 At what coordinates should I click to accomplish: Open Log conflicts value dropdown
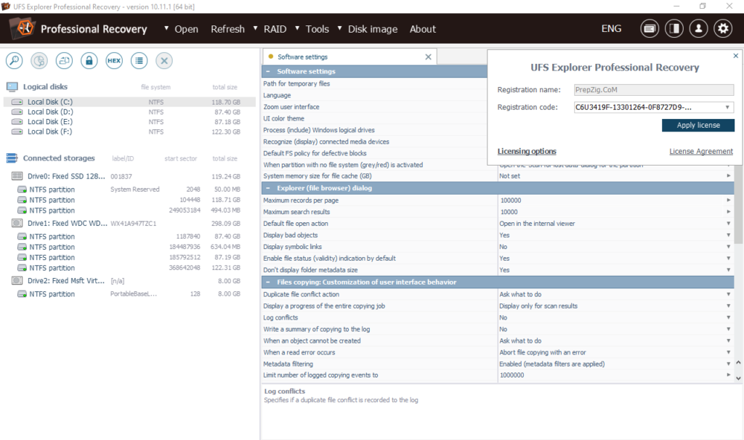[x=728, y=317]
